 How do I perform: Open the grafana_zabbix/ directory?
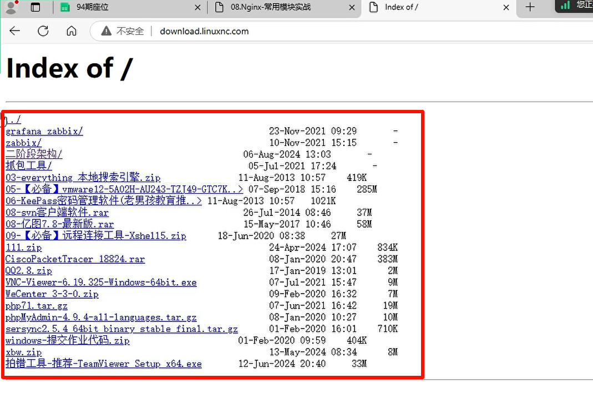pyautogui.click(x=44, y=131)
